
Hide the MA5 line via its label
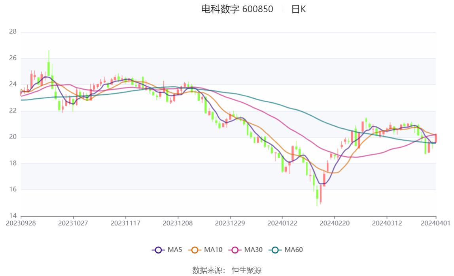[175, 250]
